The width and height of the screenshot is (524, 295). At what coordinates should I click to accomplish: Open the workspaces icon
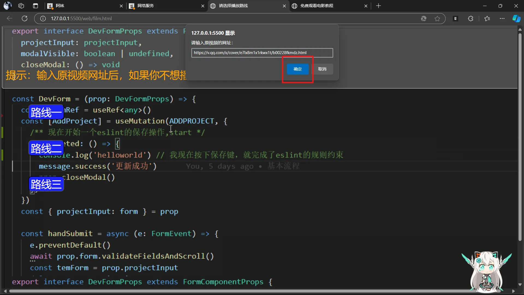pos(21,6)
